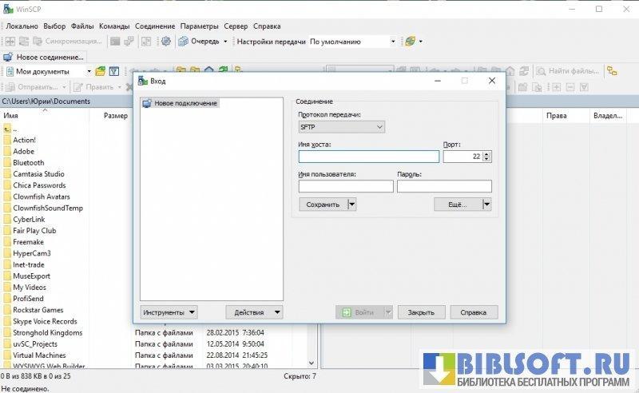Open the Tools (Инструменты) dropdown button
The height and width of the screenshot is (393, 639).
pyautogui.click(x=169, y=312)
